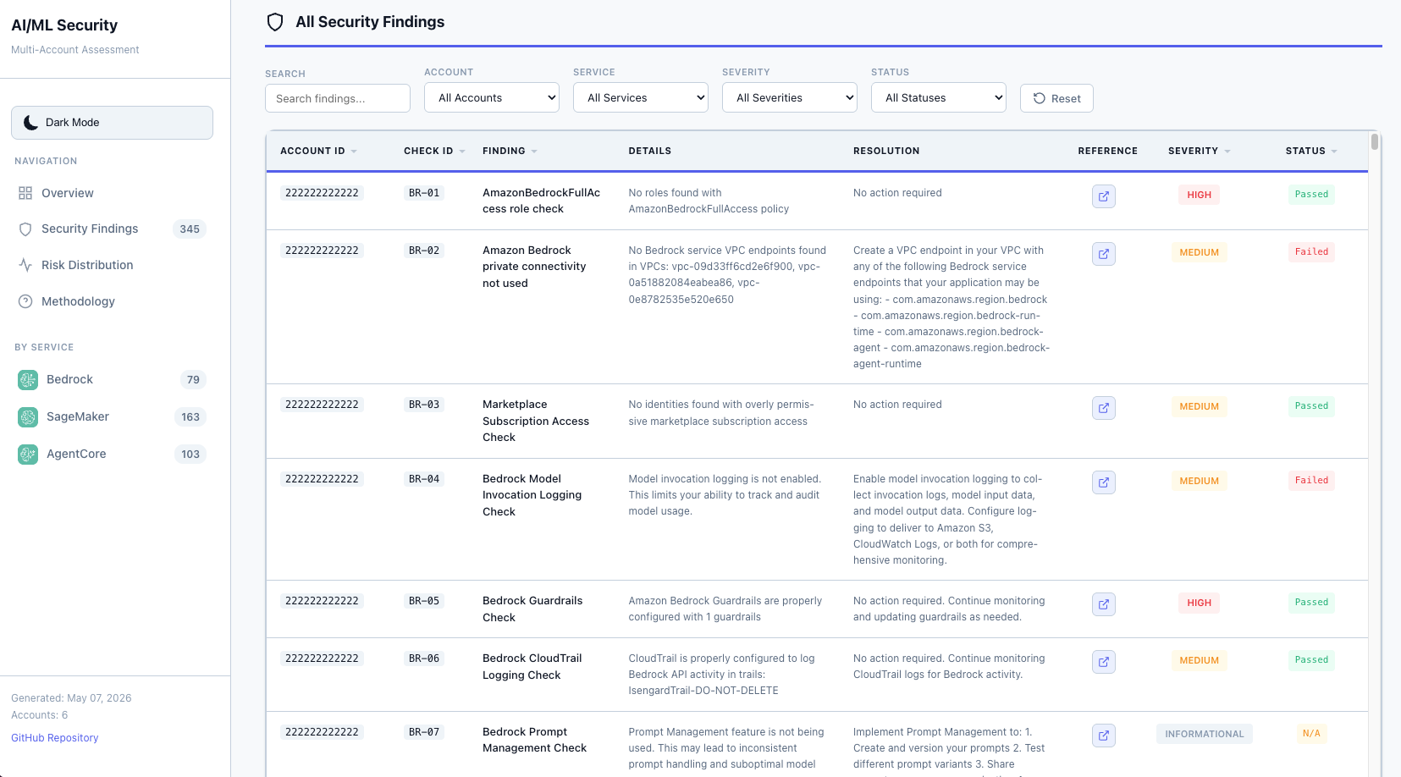The height and width of the screenshot is (777, 1401).
Task: Sort table by Status column
Action: click(1311, 151)
